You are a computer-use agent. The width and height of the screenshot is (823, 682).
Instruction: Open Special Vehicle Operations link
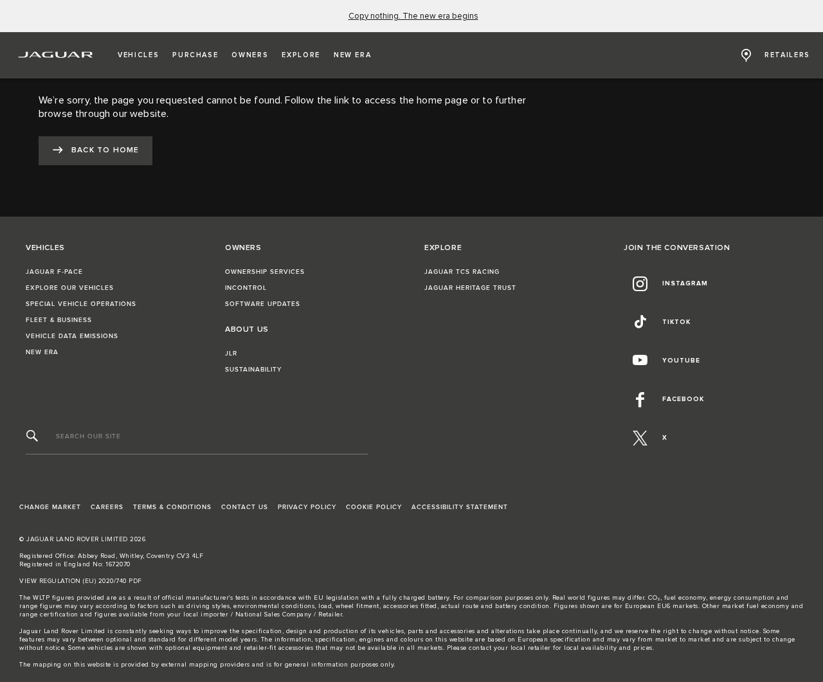pos(81,304)
